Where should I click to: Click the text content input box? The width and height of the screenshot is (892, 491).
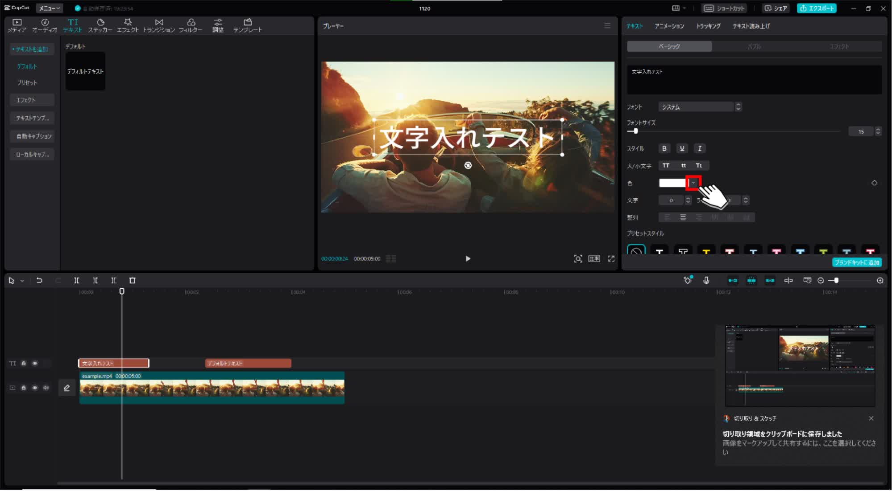click(754, 80)
